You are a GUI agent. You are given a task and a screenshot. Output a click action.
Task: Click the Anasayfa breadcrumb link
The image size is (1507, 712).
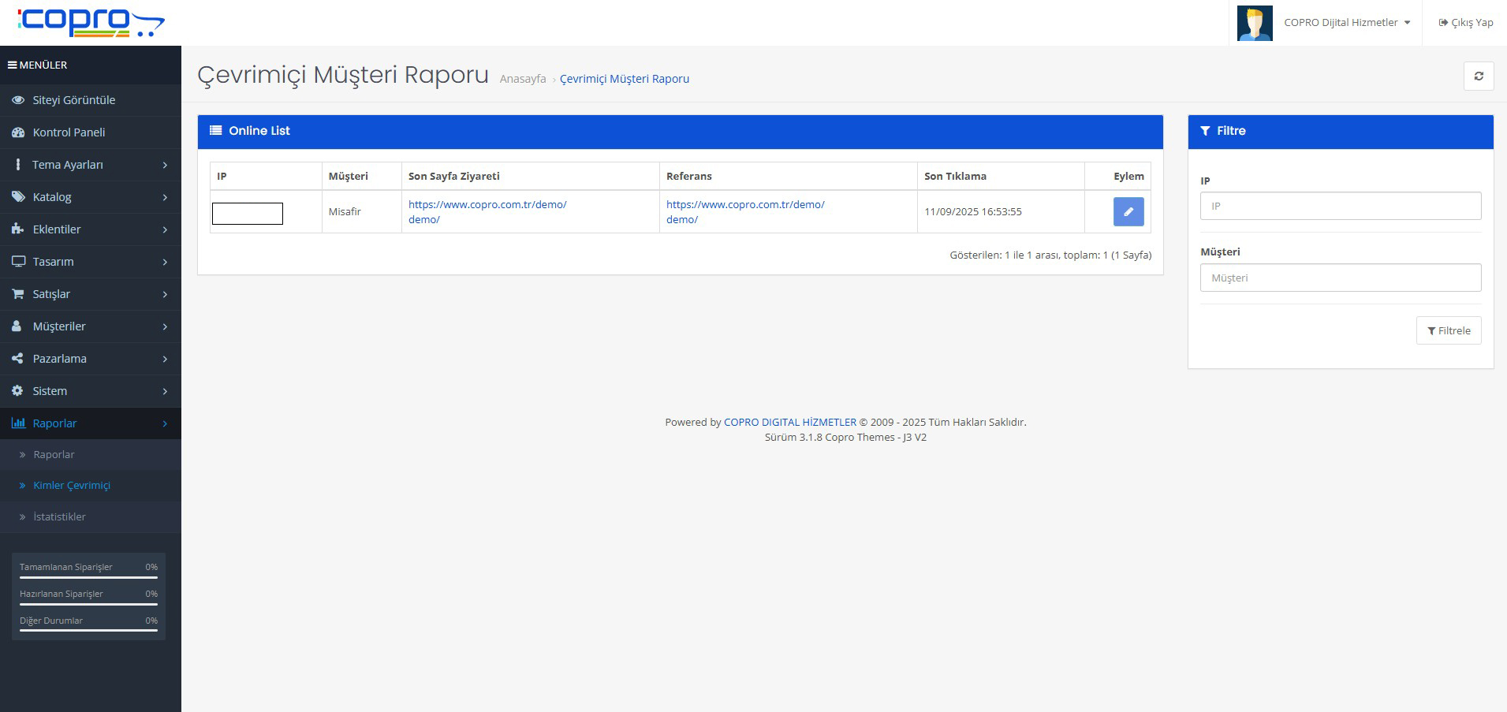tap(522, 79)
